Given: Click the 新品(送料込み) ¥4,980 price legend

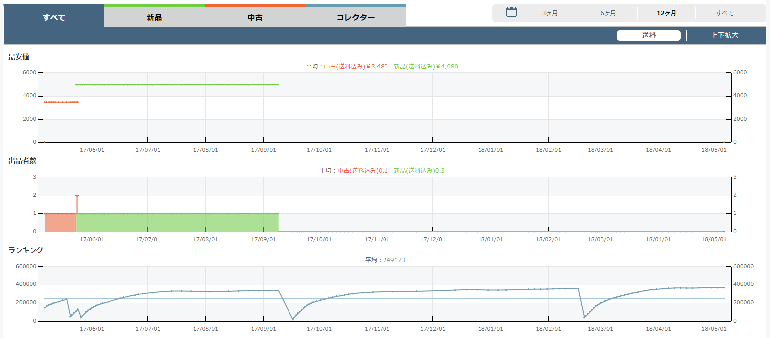Looking at the screenshot, I should click(426, 66).
